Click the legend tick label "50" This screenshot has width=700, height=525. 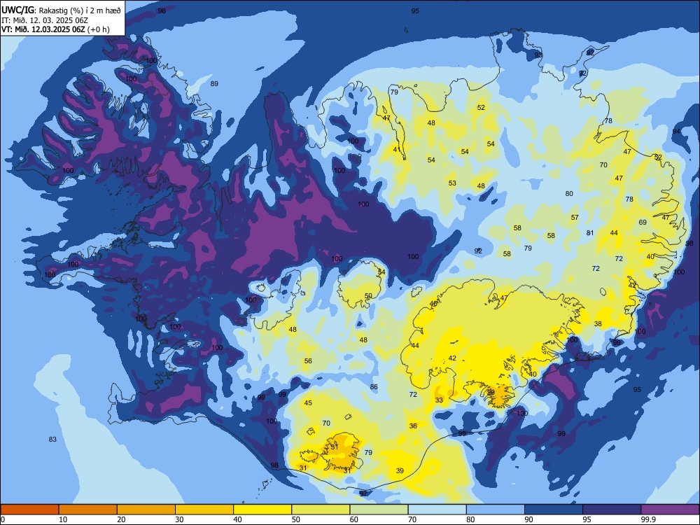coord(295,519)
